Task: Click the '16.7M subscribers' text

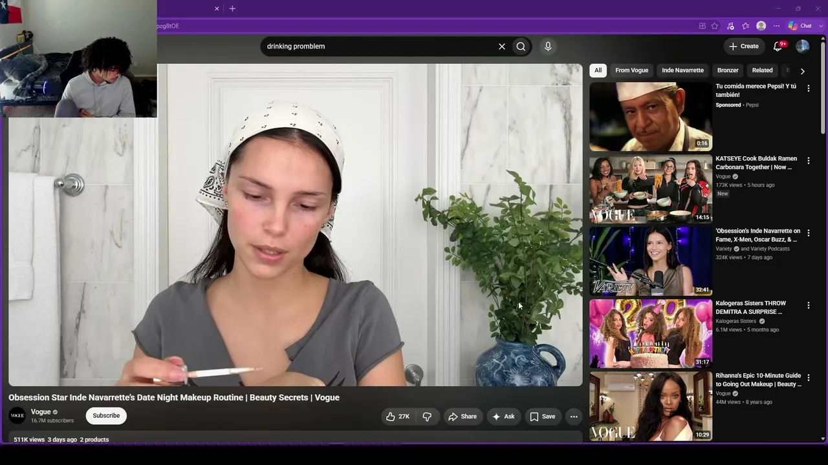Action: coord(52,420)
